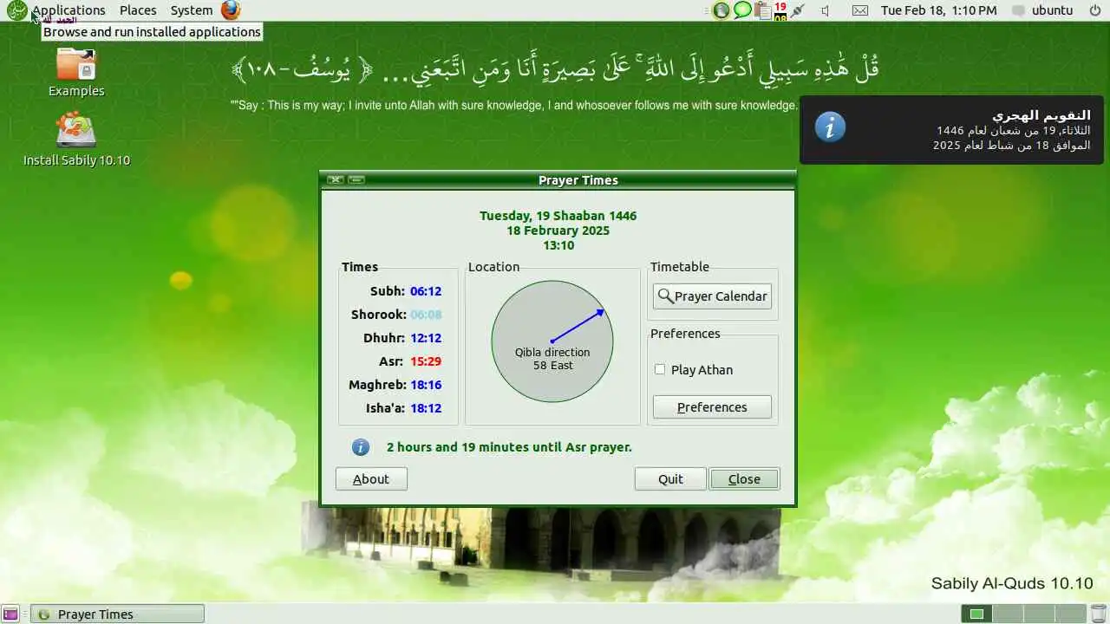Click the prayer times tray icon
The image size is (1110, 624).
tap(721, 10)
